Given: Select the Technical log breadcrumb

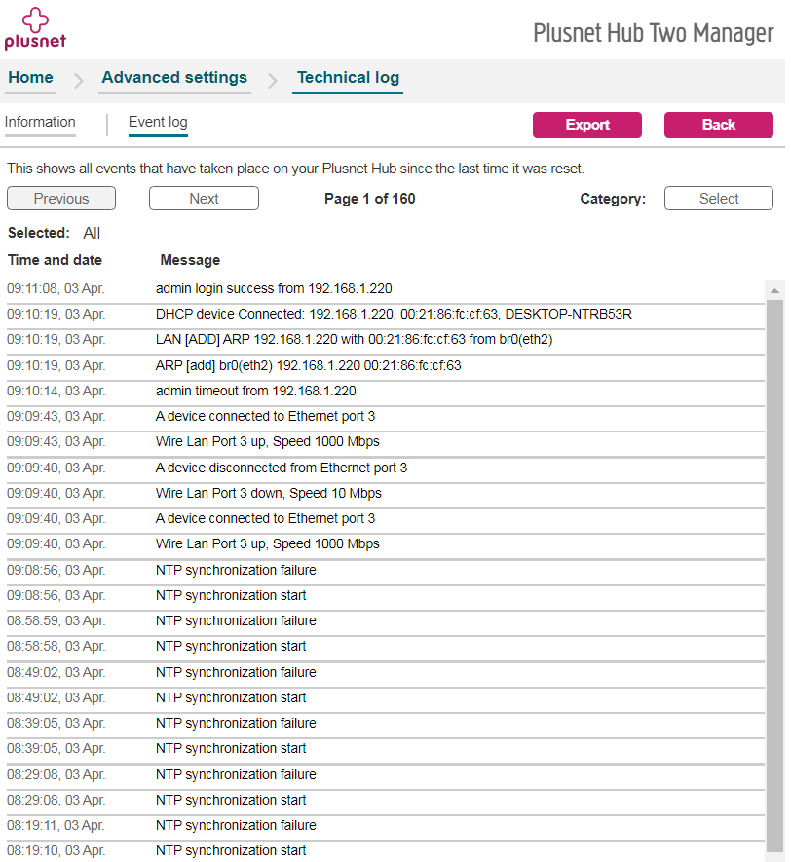Looking at the screenshot, I should [x=348, y=78].
